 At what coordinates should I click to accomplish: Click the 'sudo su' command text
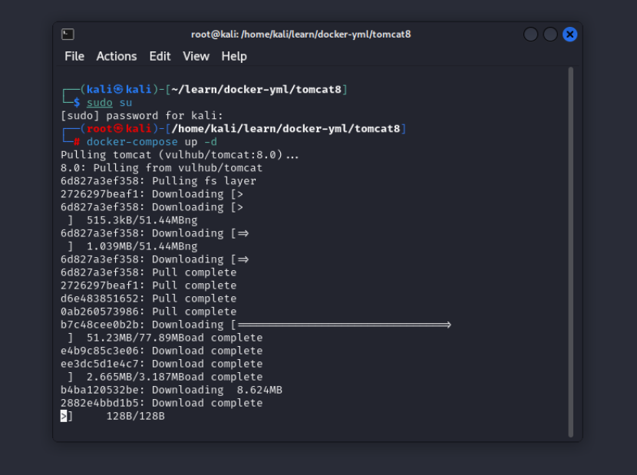[x=109, y=102]
